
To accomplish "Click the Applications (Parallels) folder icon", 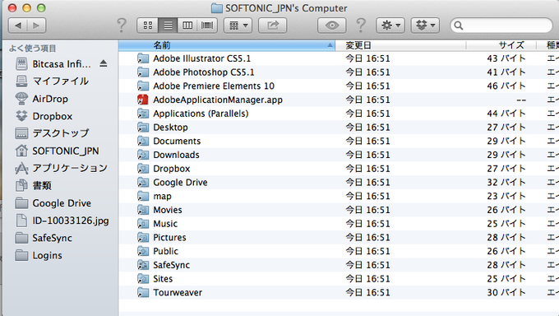I will (143, 114).
